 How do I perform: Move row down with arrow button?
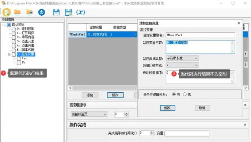pyautogui.click(x=246, y=65)
